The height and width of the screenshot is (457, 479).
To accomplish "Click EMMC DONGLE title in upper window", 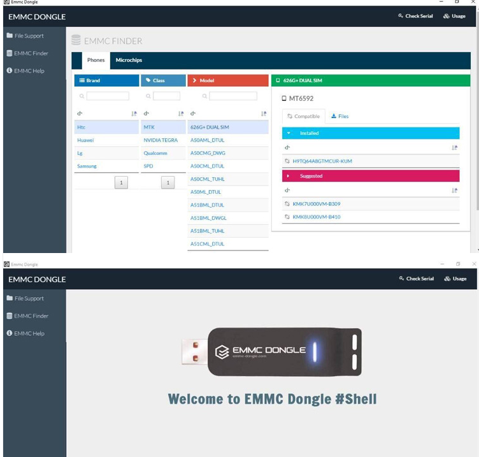I will coord(37,17).
